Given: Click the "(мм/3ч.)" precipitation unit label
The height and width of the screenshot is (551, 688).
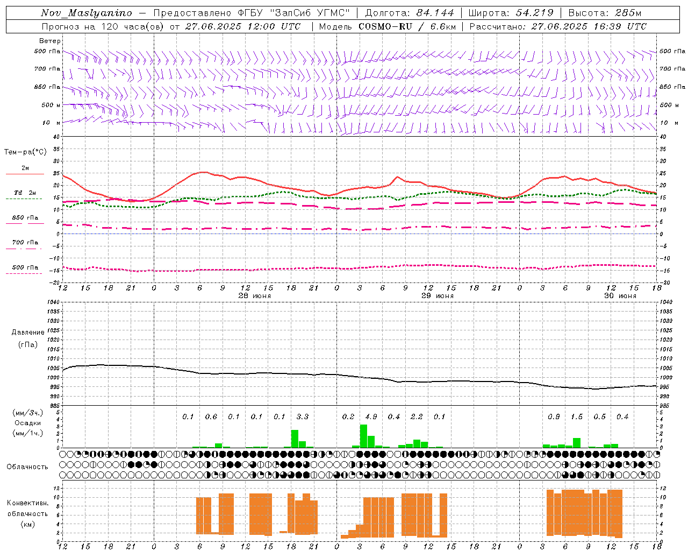Looking at the screenshot, I should click(x=27, y=413).
